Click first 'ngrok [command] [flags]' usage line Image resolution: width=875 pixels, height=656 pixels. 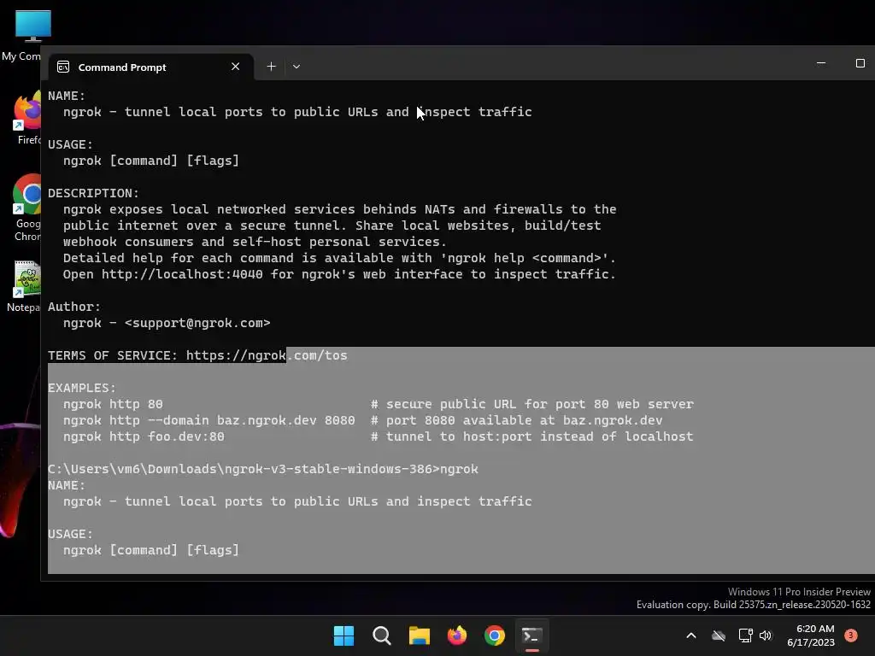coord(151,161)
